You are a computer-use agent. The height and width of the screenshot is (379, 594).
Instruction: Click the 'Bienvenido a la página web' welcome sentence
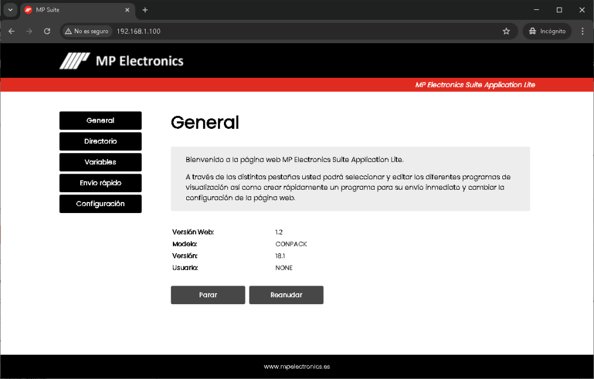(x=294, y=160)
